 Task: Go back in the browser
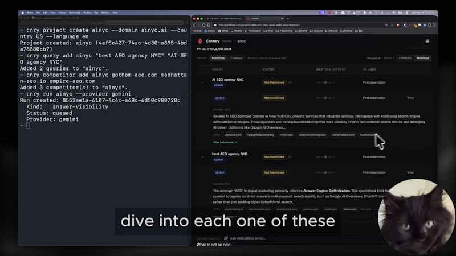pyautogui.click(x=194, y=25)
